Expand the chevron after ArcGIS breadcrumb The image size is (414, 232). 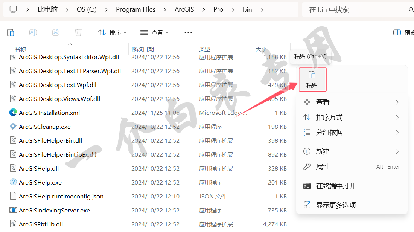pyautogui.click(x=204, y=9)
